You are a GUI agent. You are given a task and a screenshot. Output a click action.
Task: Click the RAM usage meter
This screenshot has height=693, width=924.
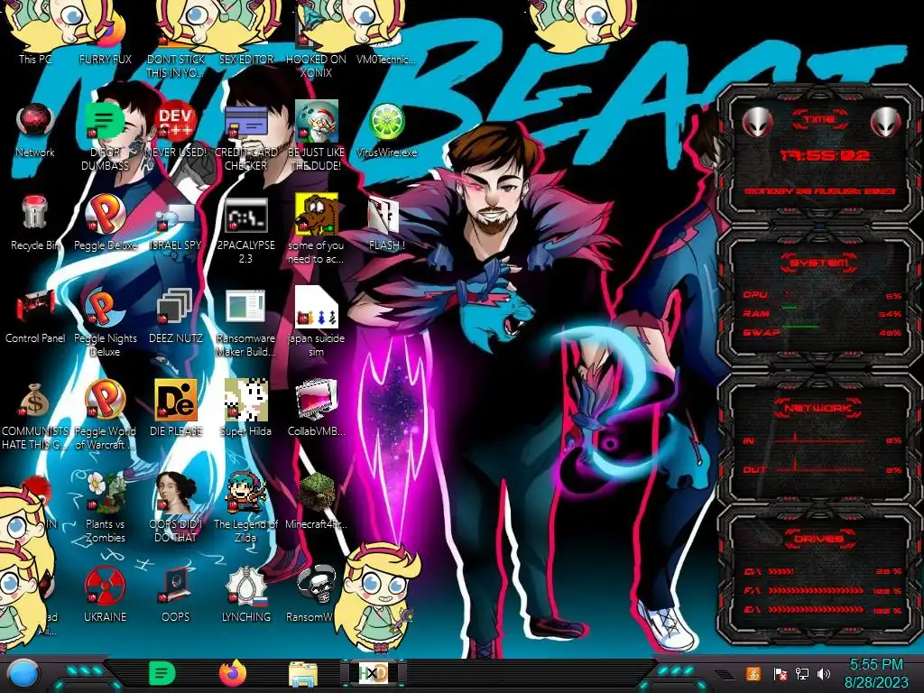823,313
